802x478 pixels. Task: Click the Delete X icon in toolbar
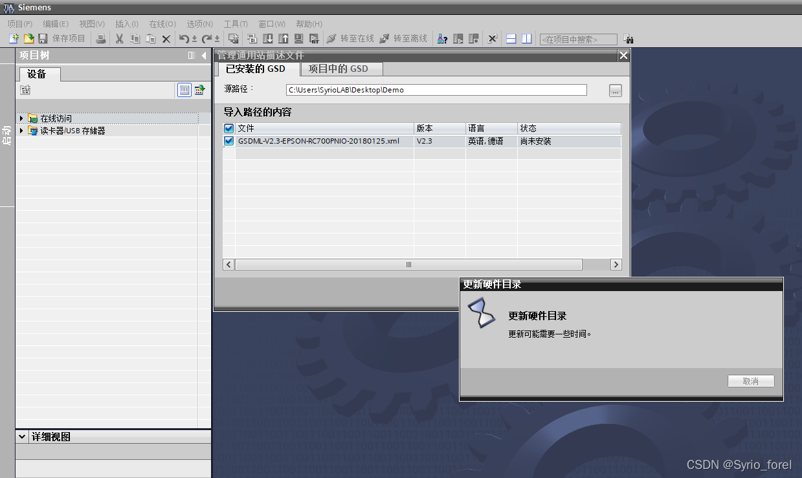pos(166,39)
